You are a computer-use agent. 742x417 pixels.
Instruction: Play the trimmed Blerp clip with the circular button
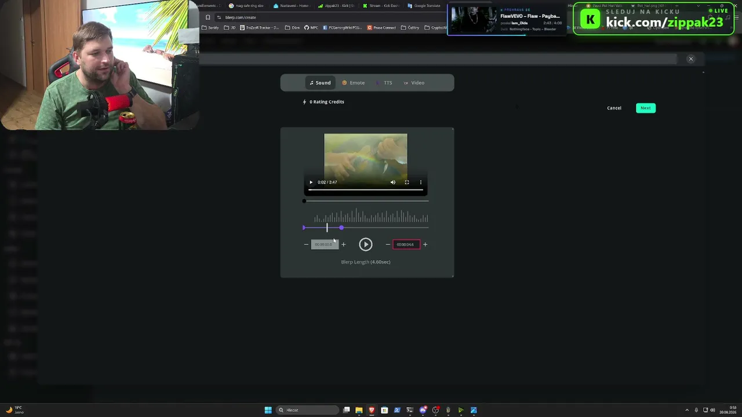(366, 244)
